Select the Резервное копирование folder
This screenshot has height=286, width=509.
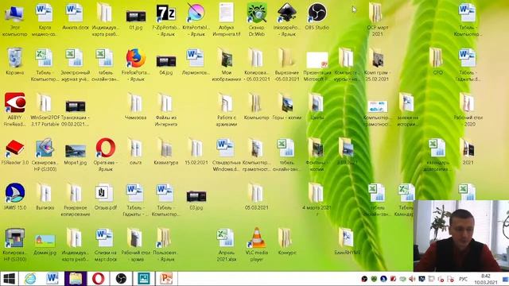pos(75,193)
